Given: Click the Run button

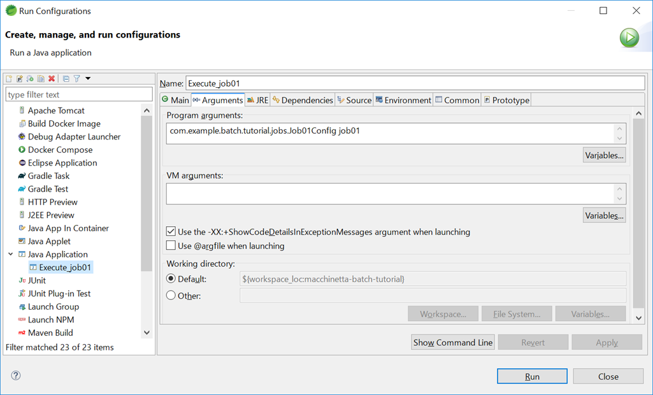Looking at the screenshot, I should tap(531, 376).
